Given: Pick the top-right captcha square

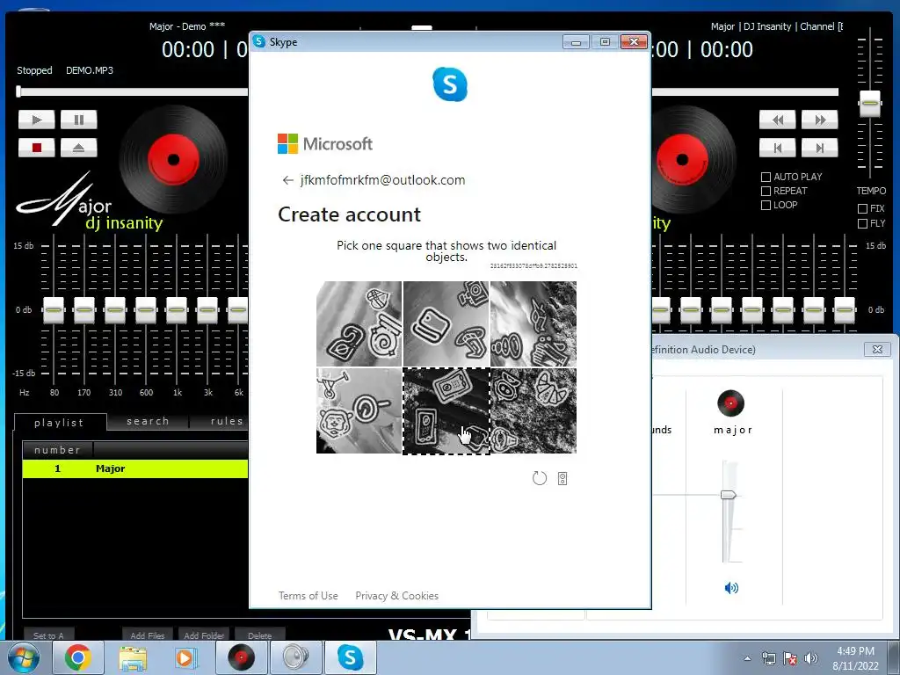Looking at the screenshot, I should tap(533, 323).
